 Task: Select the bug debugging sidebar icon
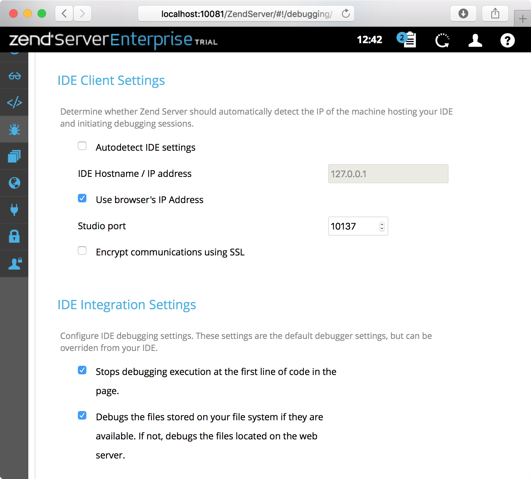coord(15,129)
